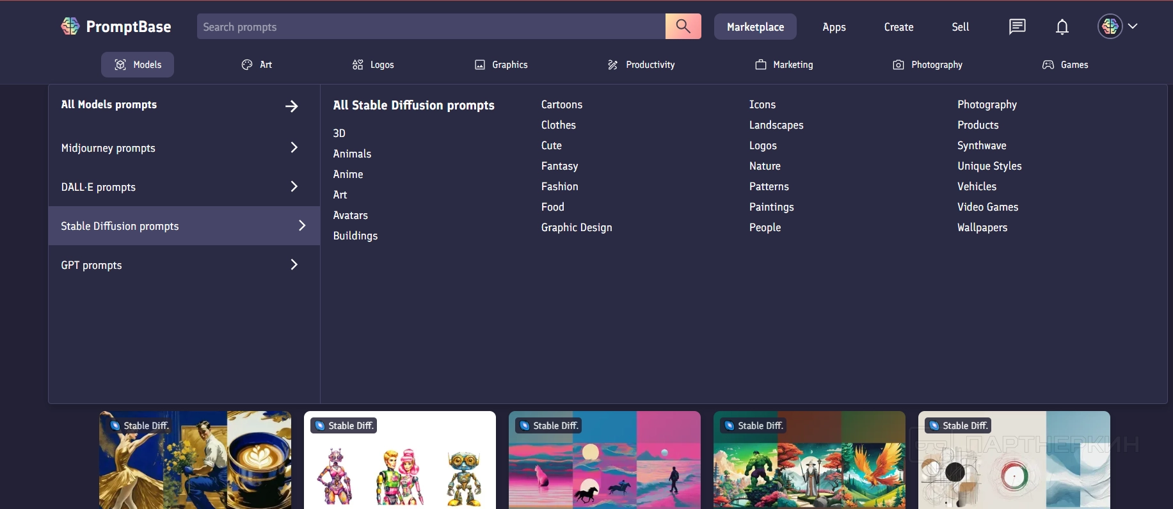This screenshot has width=1173, height=509.
Task: Click the PromptBase brain logo icon
Action: pyautogui.click(x=70, y=26)
